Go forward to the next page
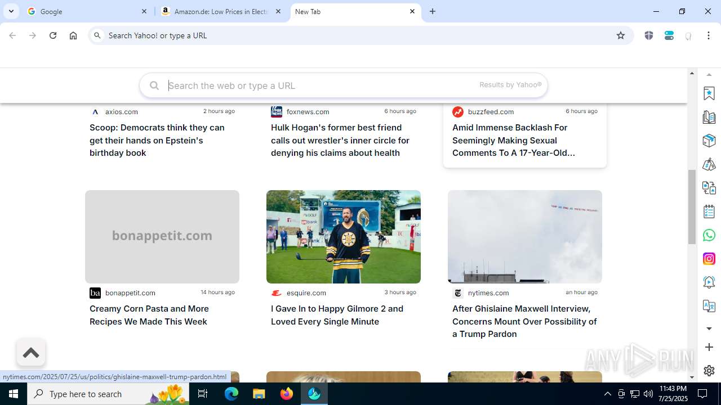Image resolution: width=721 pixels, height=405 pixels. click(x=33, y=35)
